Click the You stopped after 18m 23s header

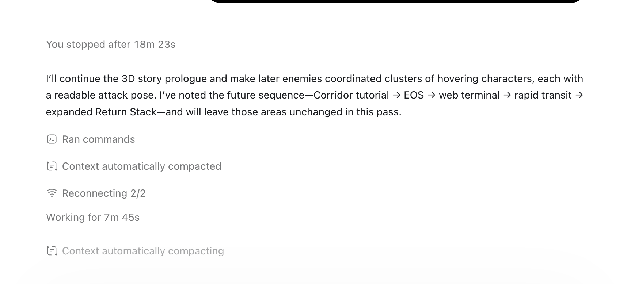(x=111, y=45)
